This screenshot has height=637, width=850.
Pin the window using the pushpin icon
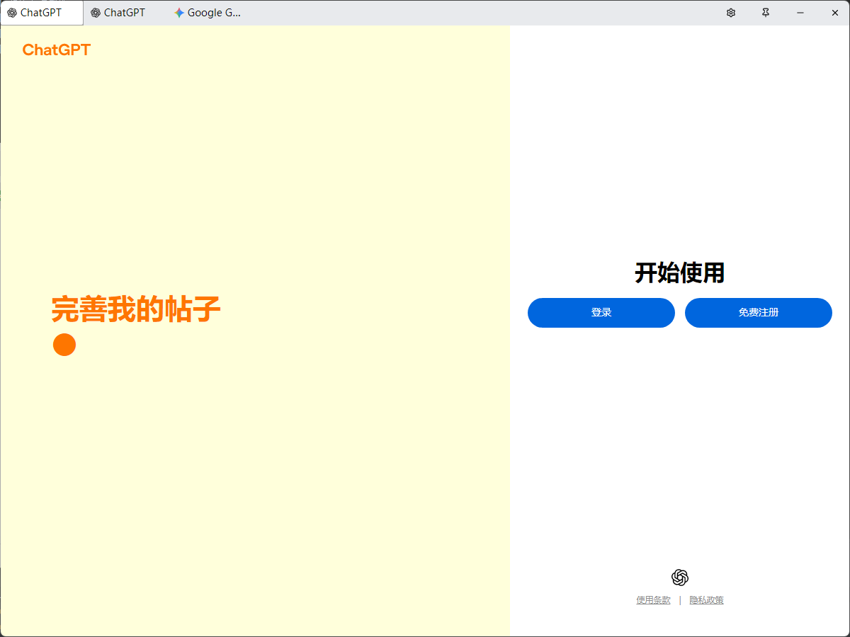pos(766,13)
